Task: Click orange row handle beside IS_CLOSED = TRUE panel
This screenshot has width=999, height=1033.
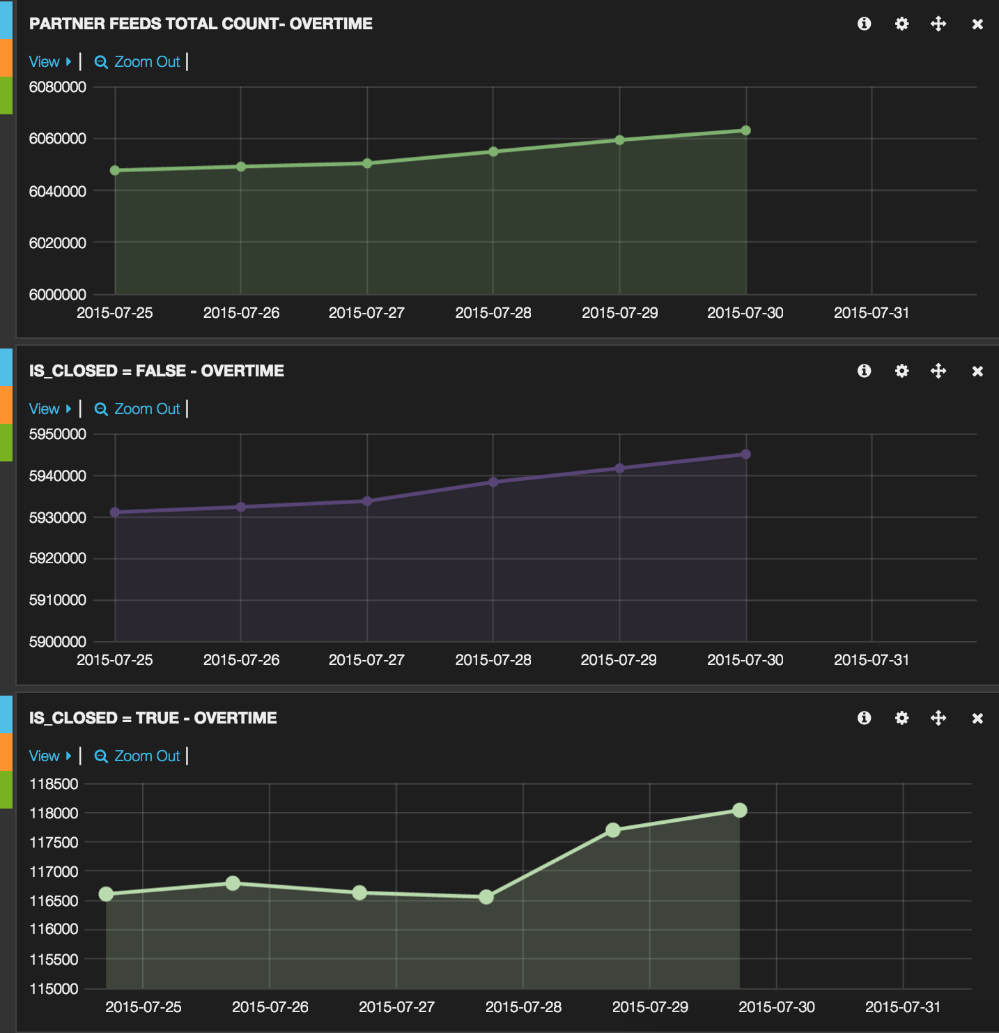Action: pyautogui.click(x=6, y=752)
